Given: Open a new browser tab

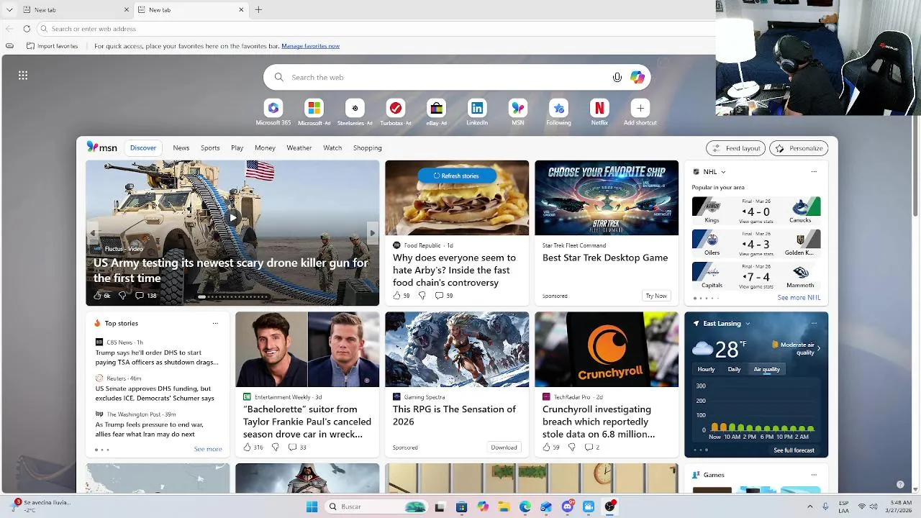Looking at the screenshot, I should [x=258, y=9].
